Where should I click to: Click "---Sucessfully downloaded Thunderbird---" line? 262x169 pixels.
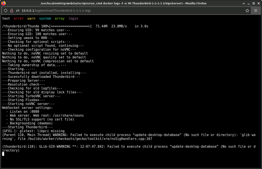point(41,77)
